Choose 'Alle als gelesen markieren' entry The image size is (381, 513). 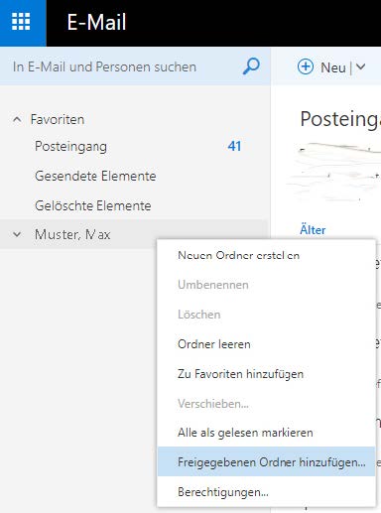click(x=266, y=433)
